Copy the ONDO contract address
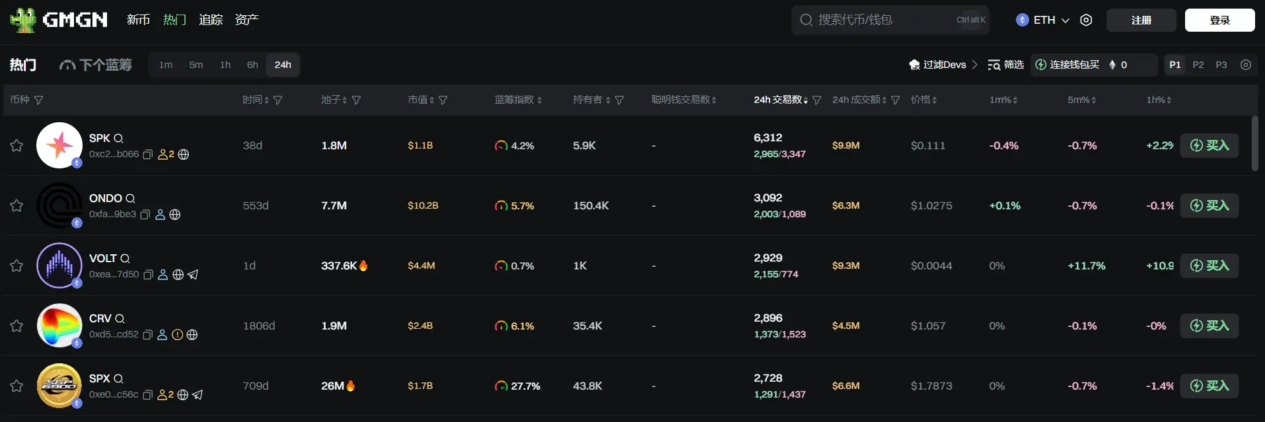Screen dimensions: 1265x422 145,215
